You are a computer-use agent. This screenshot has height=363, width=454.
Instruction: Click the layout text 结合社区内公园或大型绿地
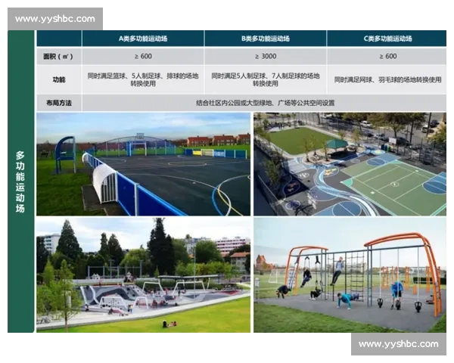pos(265,103)
